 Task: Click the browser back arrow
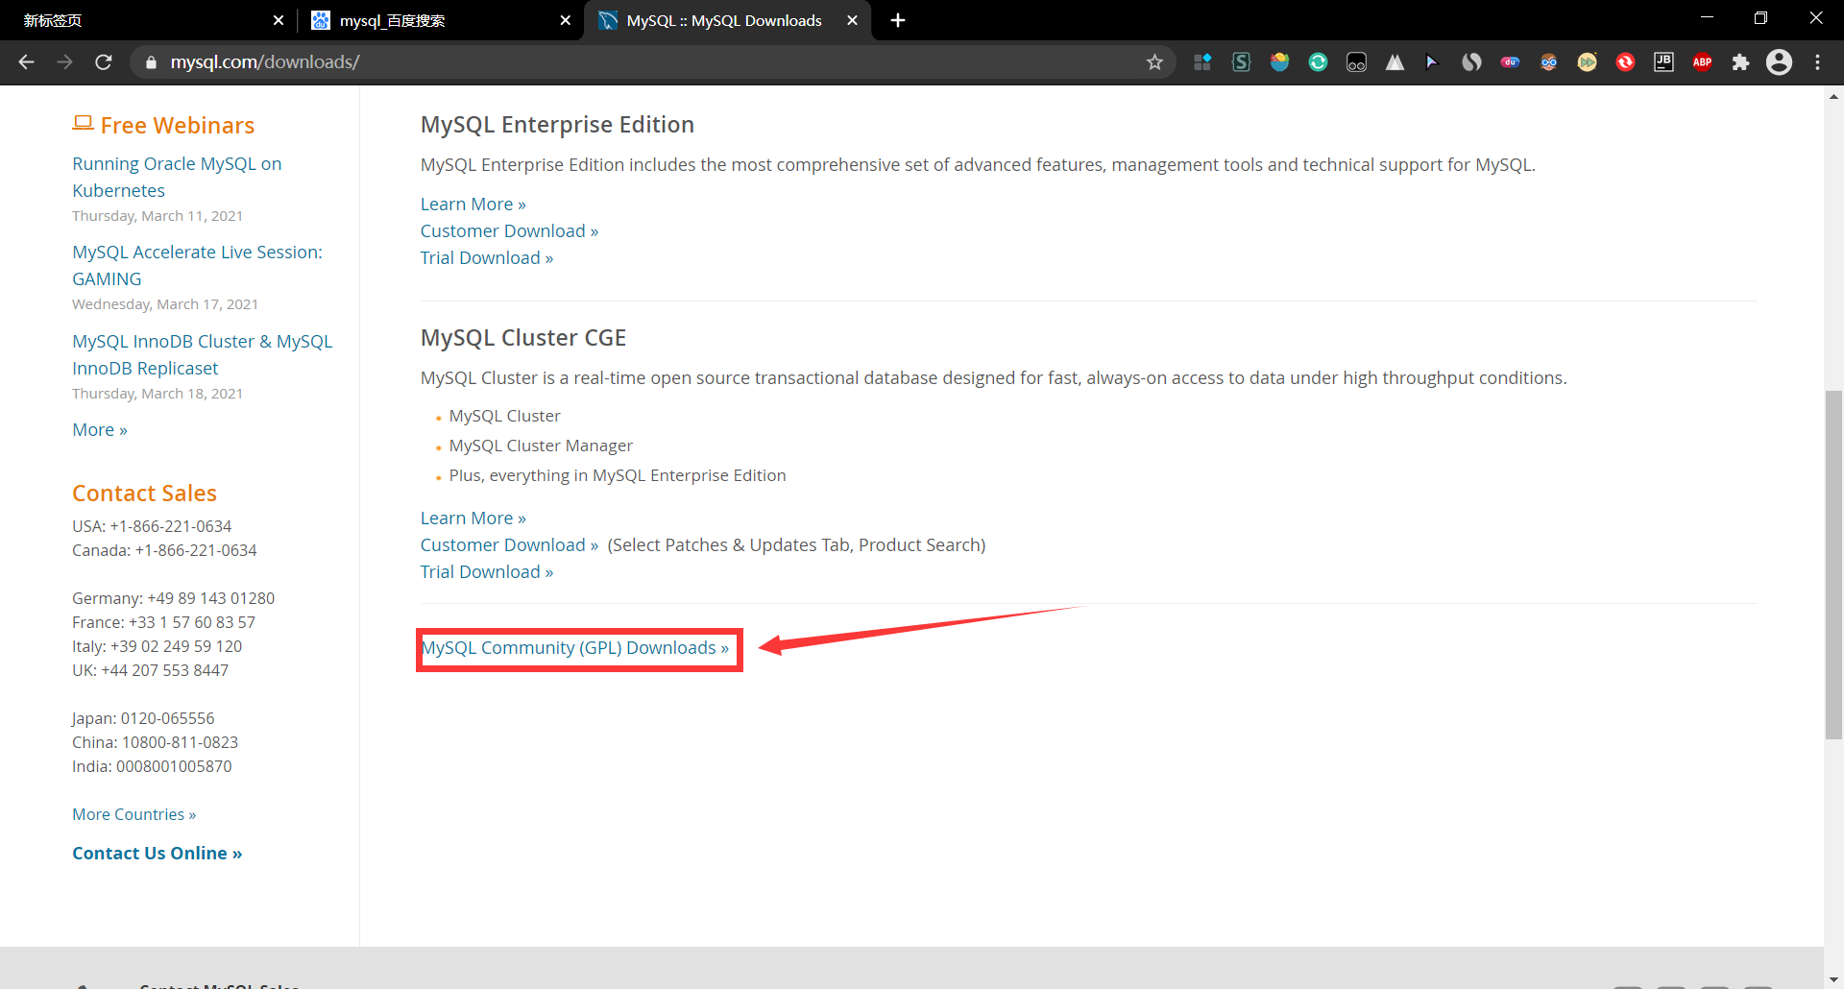coord(27,62)
